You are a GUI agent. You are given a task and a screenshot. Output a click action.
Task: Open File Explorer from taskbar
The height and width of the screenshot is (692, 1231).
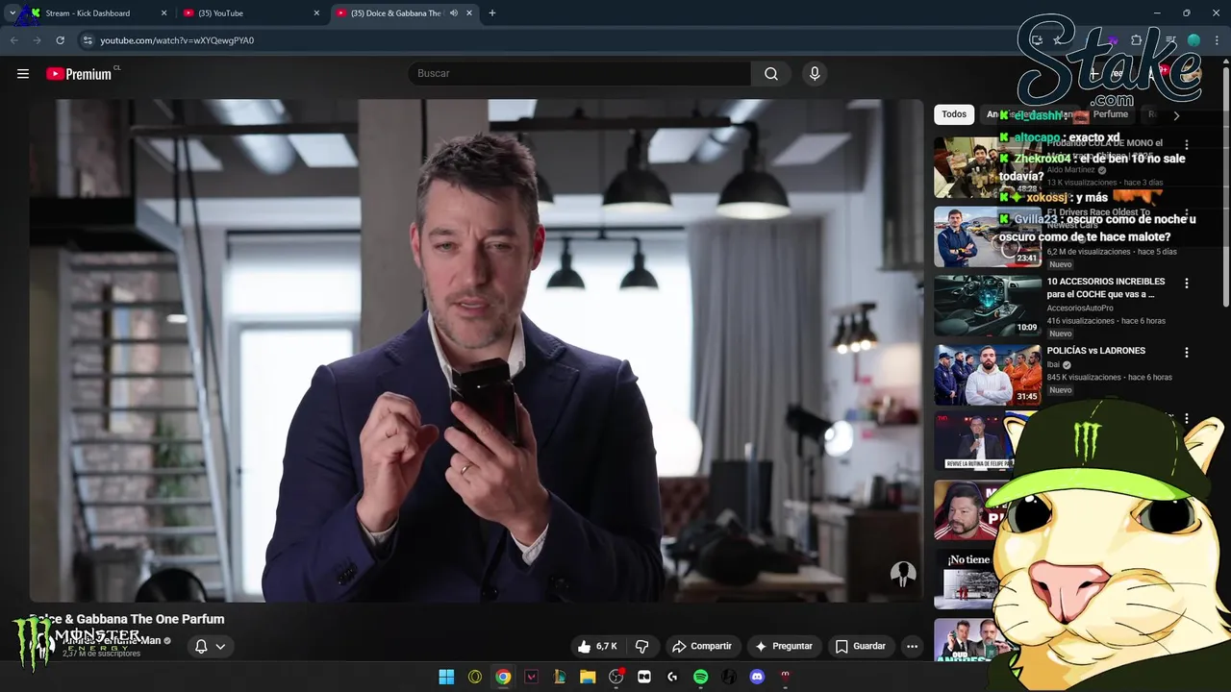588,677
